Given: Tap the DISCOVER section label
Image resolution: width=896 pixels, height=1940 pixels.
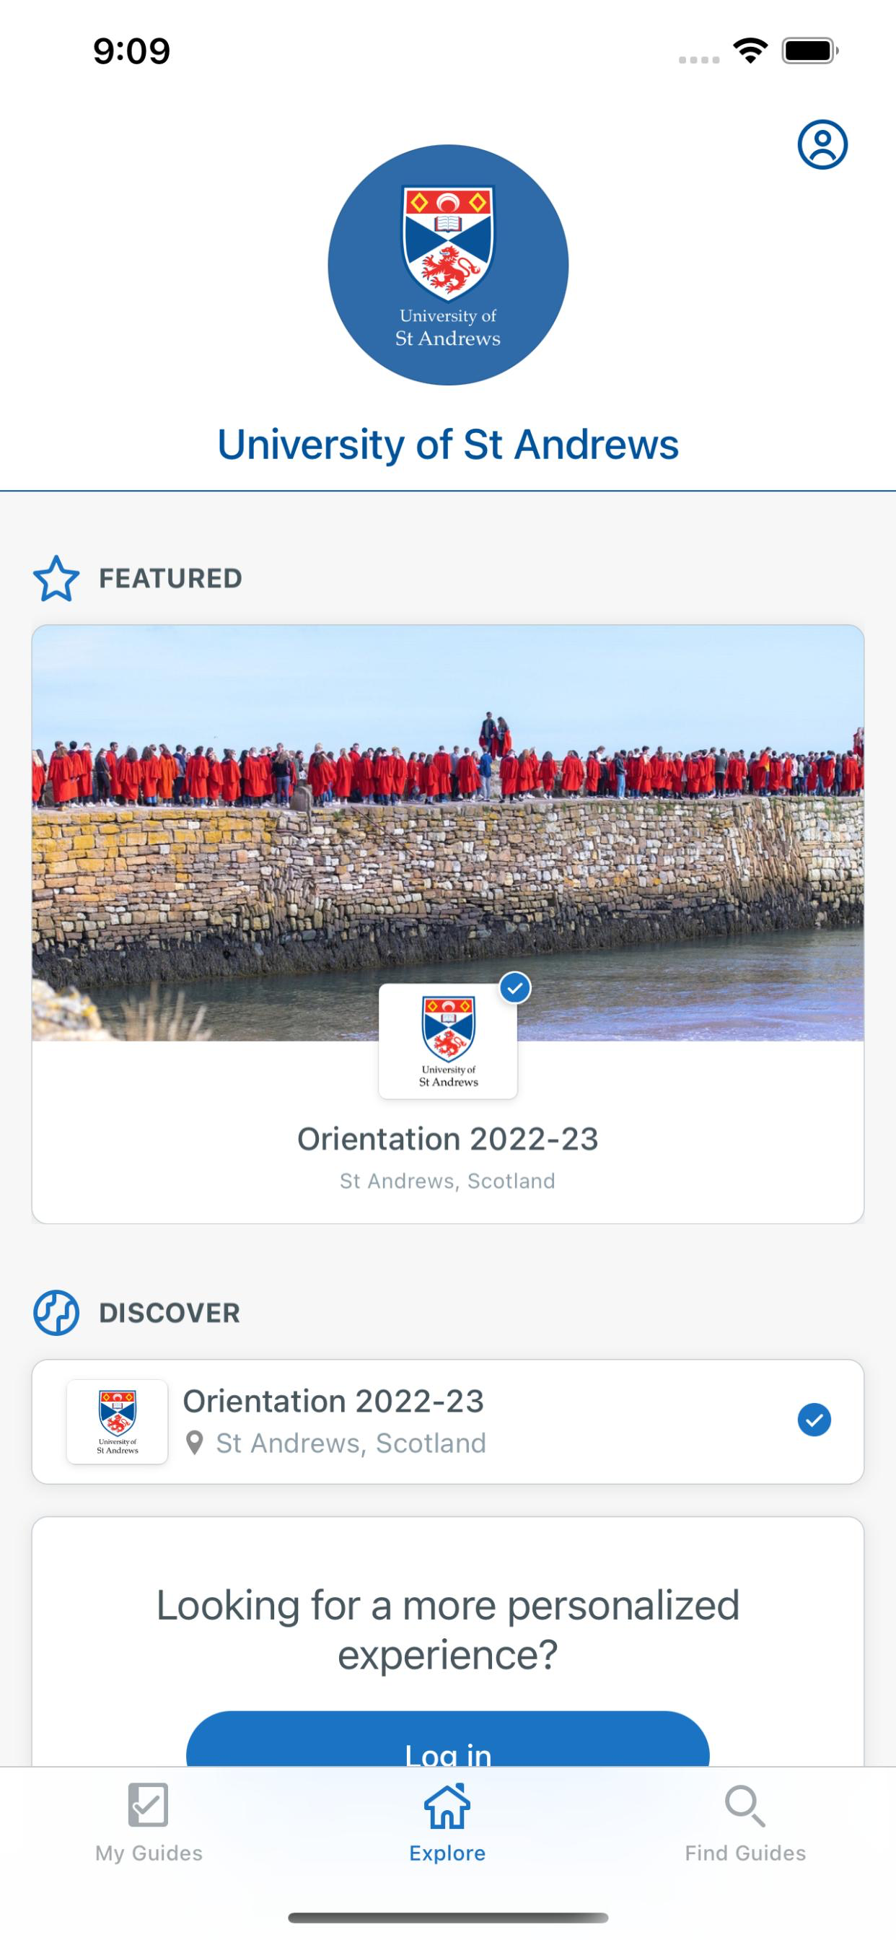Looking at the screenshot, I should click(170, 1313).
